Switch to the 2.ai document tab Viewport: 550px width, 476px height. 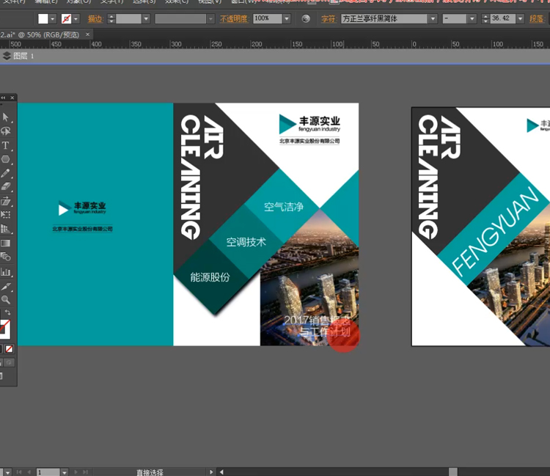[40, 34]
